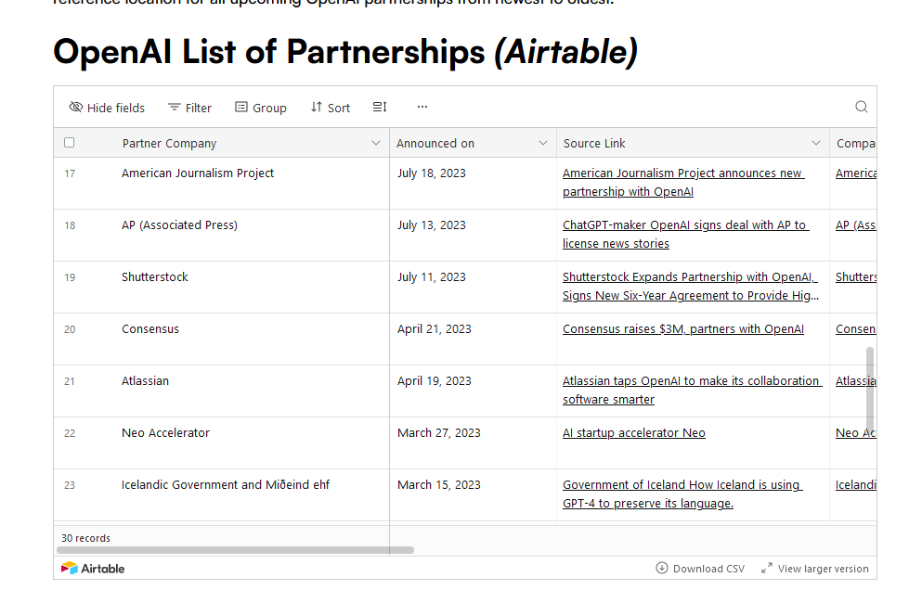Follow the AI startup accelerator Neo link
The image size is (922, 590).
pos(633,432)
